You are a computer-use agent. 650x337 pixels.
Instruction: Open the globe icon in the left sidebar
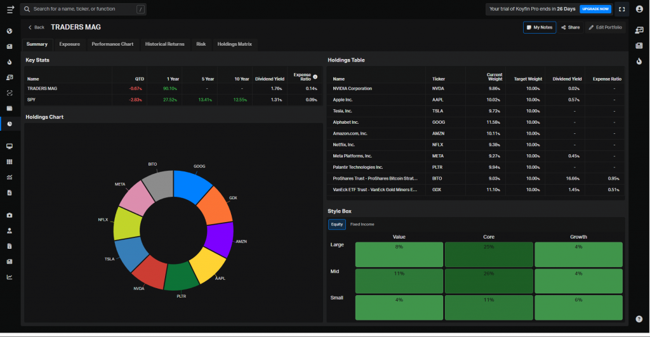coord(10,31)
